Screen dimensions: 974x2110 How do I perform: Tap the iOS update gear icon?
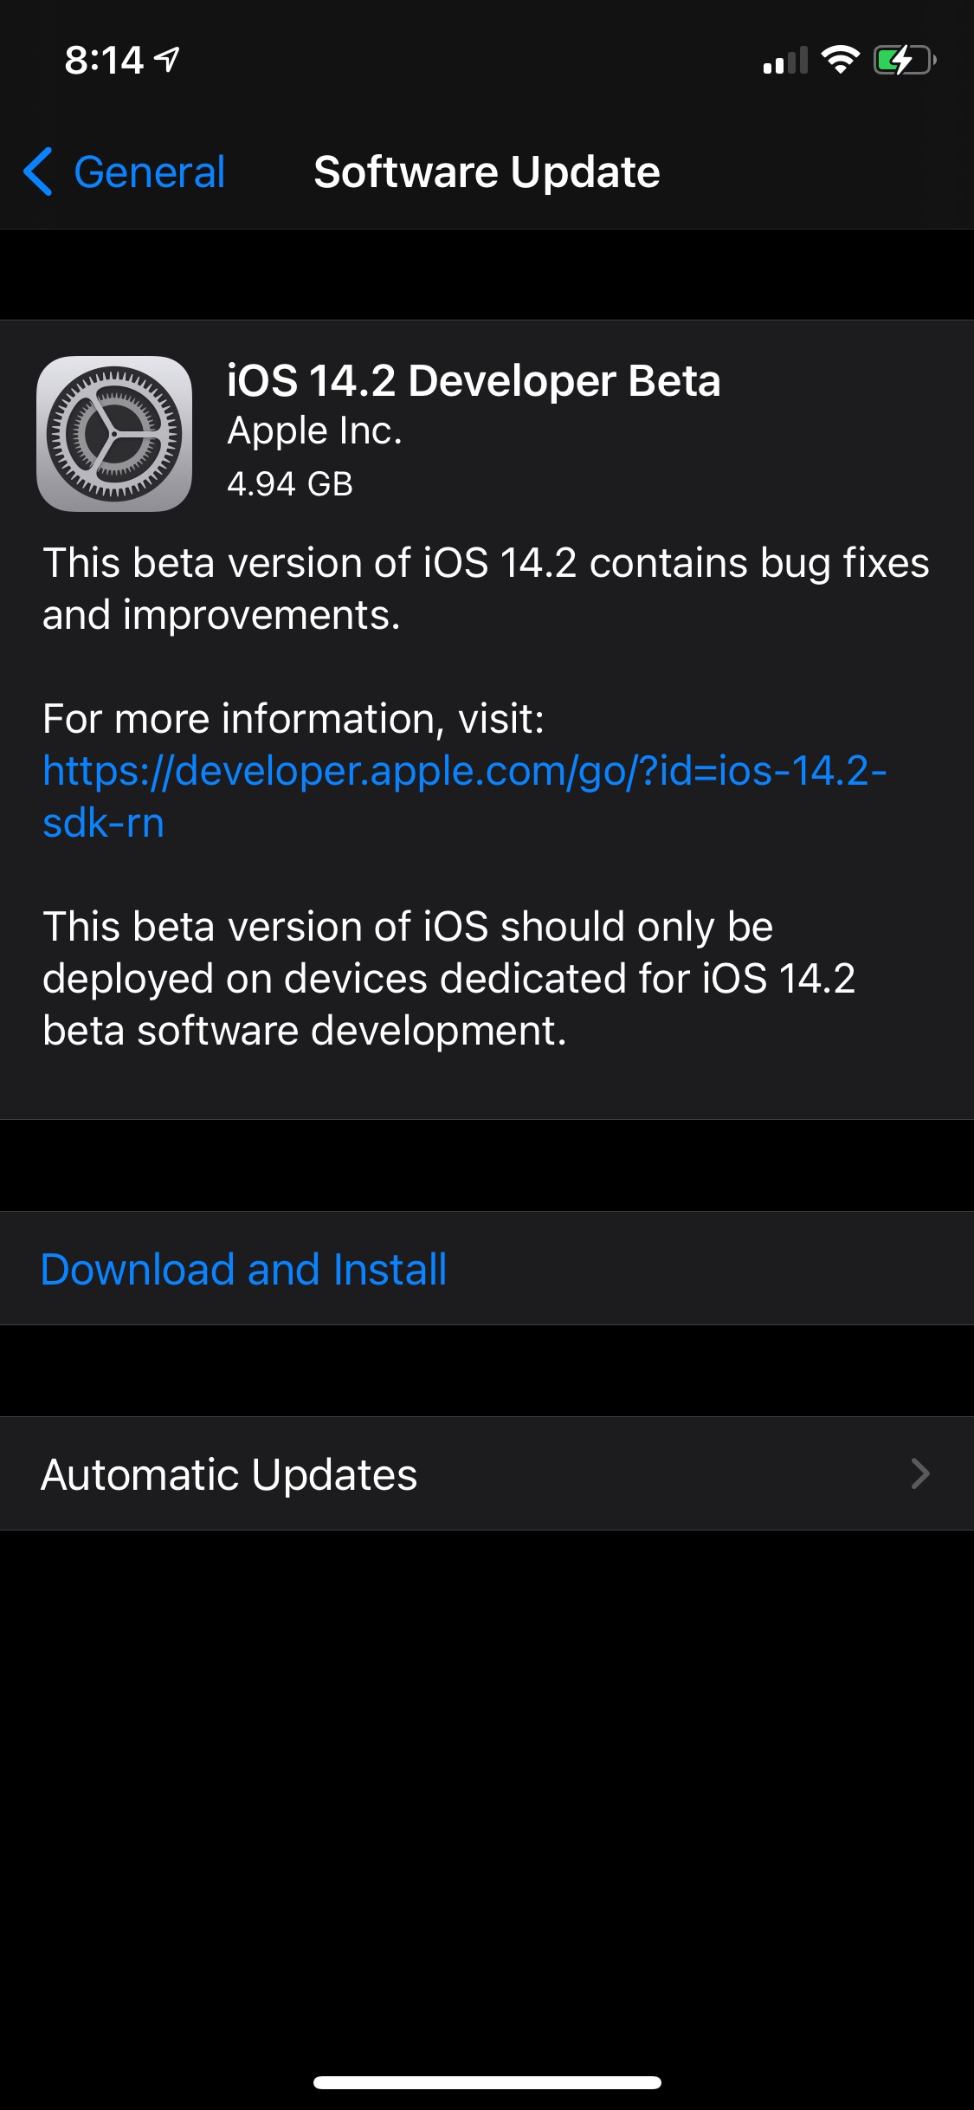click(x=114, y=433)
